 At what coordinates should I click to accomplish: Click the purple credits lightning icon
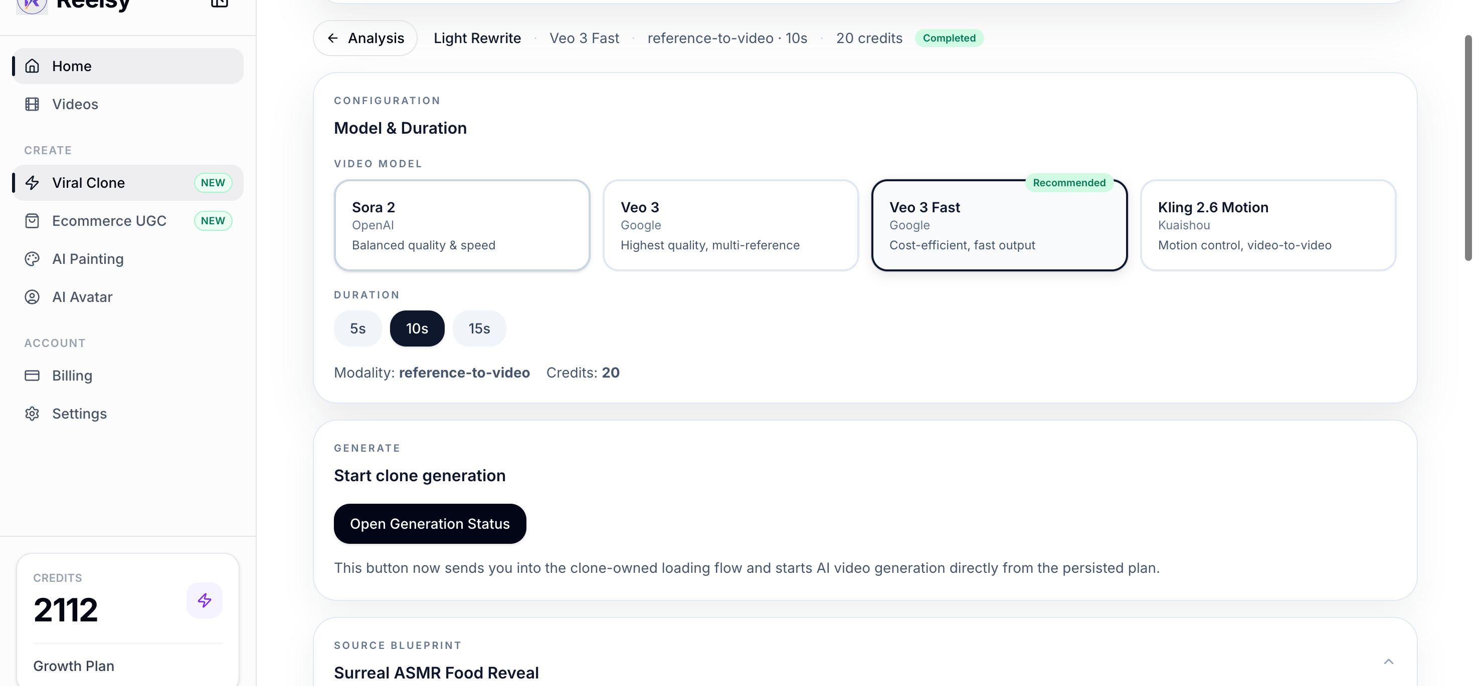coord(204,600)
